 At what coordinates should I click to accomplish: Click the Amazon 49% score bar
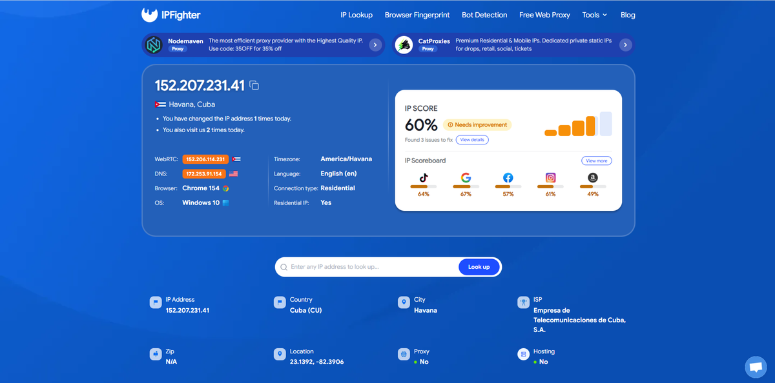tap(593, 187)
